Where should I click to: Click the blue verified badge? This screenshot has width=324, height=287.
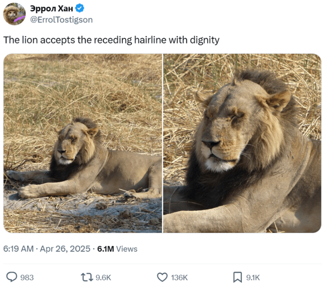(80, 8)
